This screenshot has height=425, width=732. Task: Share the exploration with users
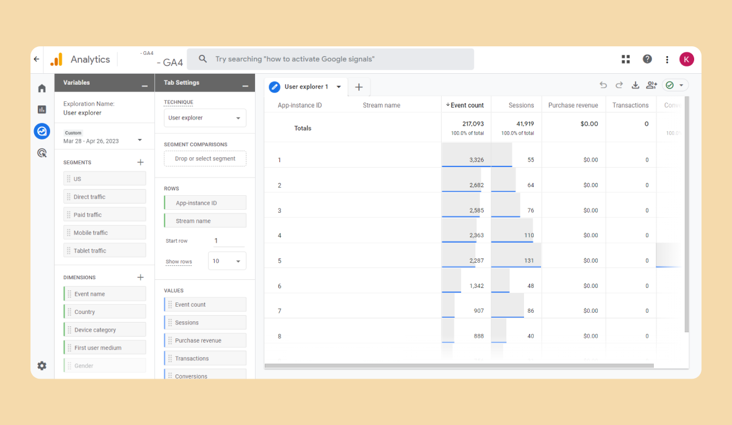652,85
